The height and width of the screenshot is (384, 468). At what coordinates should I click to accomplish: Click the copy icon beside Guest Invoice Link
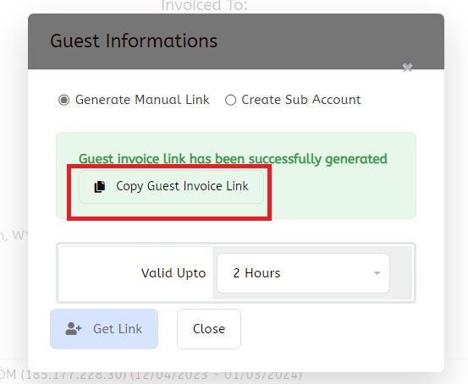100,187
